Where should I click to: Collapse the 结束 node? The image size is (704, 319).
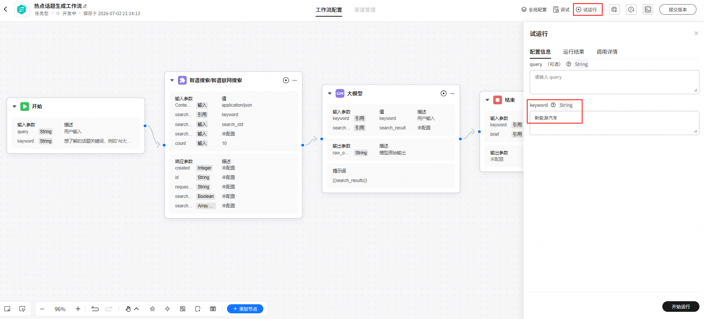tap(487, 100)
